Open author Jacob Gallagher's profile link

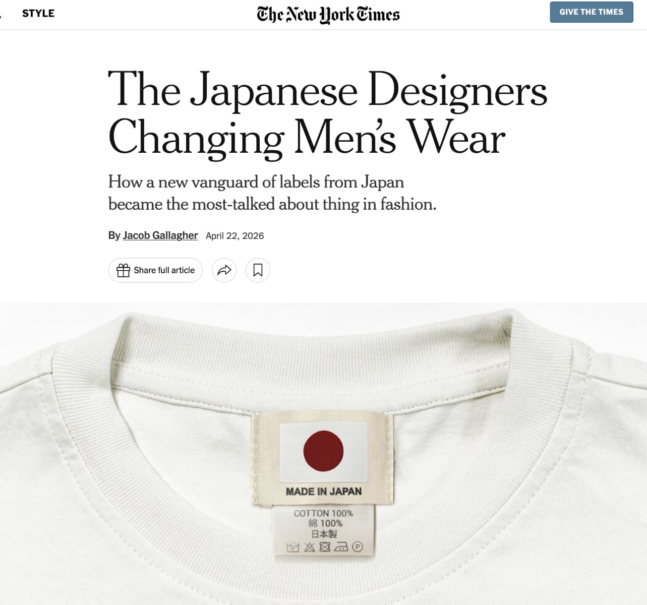(x=160, y=235)
